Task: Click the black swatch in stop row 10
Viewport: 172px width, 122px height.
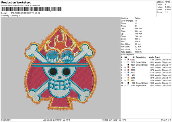Action: point(128,83)
